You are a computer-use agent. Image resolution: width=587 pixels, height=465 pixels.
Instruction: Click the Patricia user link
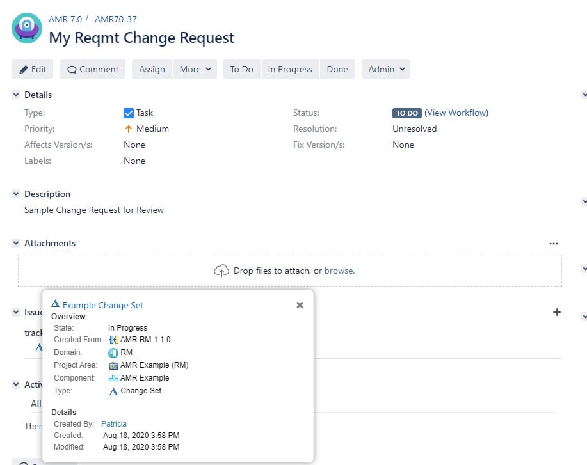pos(113,423)
